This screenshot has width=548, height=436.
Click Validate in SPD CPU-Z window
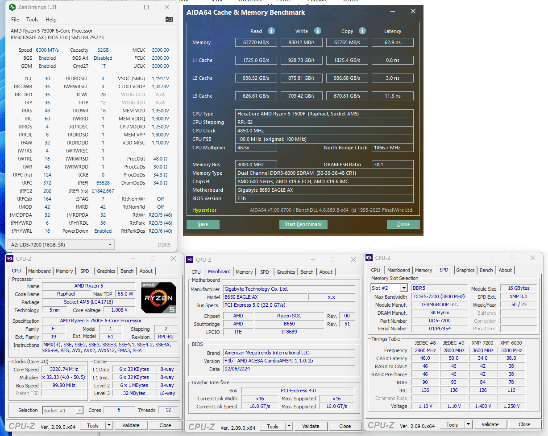pos(490,424)
